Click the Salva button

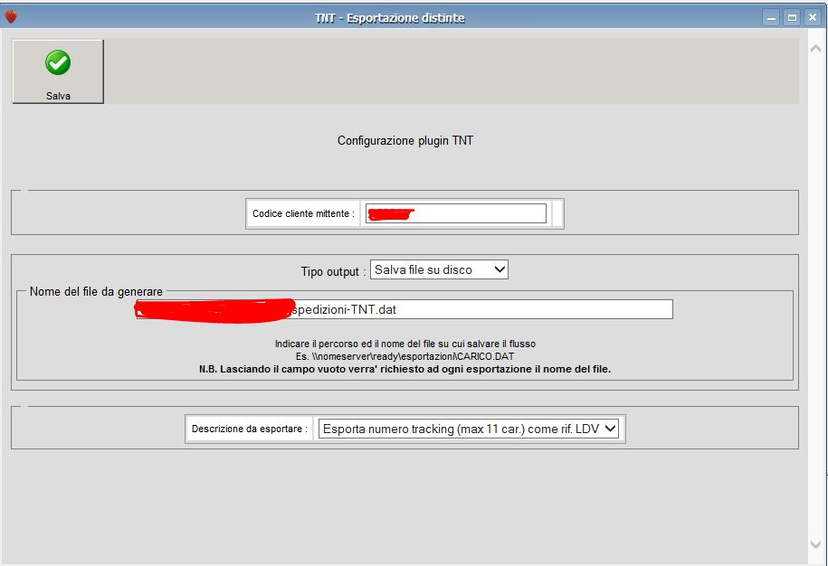pos(58,71)
